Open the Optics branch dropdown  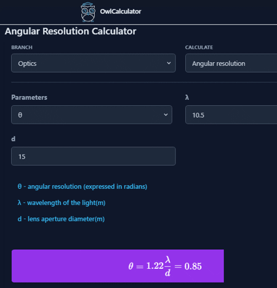point(94,63)
